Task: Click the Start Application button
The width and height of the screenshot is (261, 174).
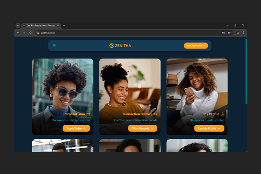Action: [x=196, y=46]
